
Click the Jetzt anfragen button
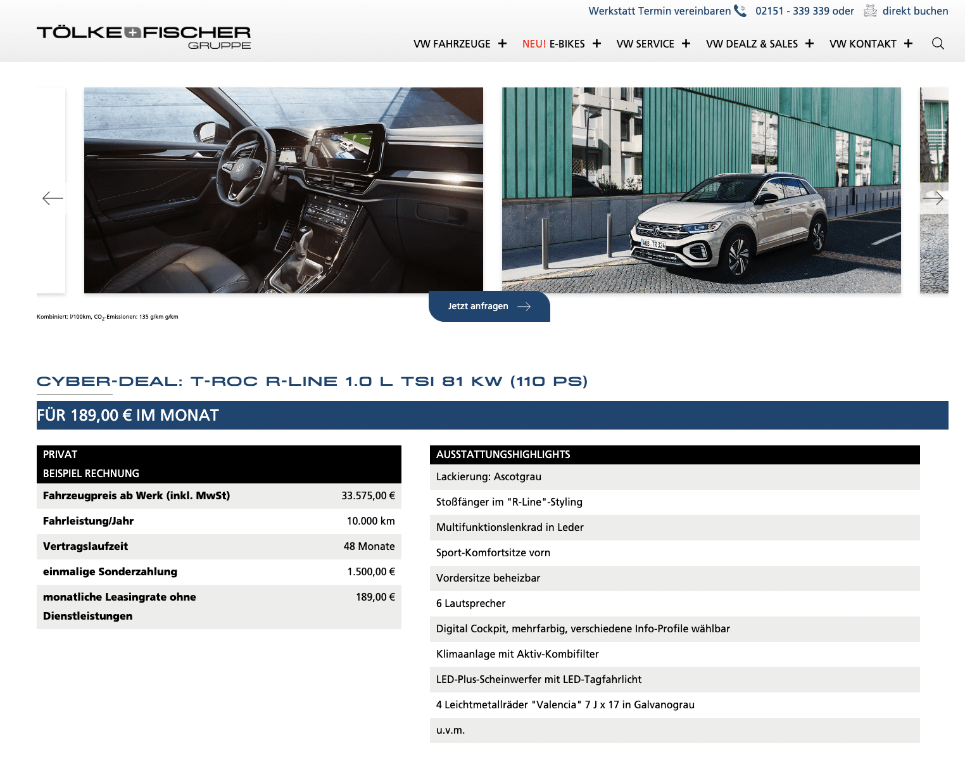(x=489, y=306)
